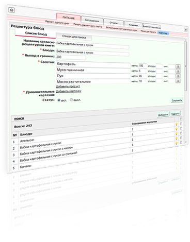Open Расчет одного дня submenu item

[x=57, y=22]
